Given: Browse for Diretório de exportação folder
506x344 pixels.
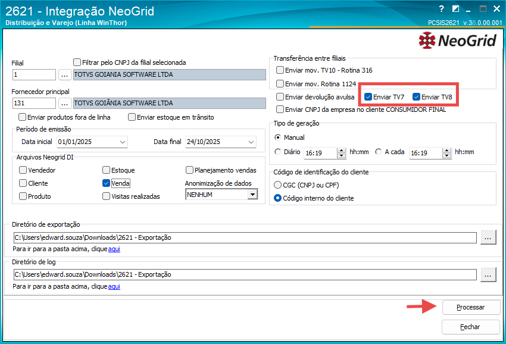Looking at the screenshot, I should 488,238.
